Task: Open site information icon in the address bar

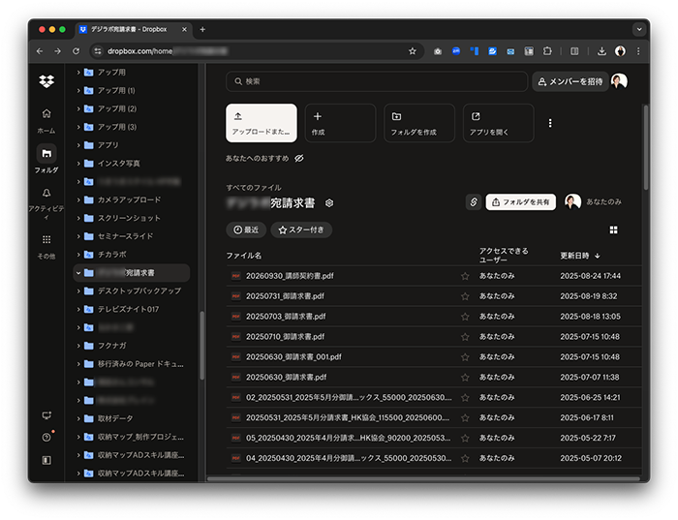Action: coord(98,51)
